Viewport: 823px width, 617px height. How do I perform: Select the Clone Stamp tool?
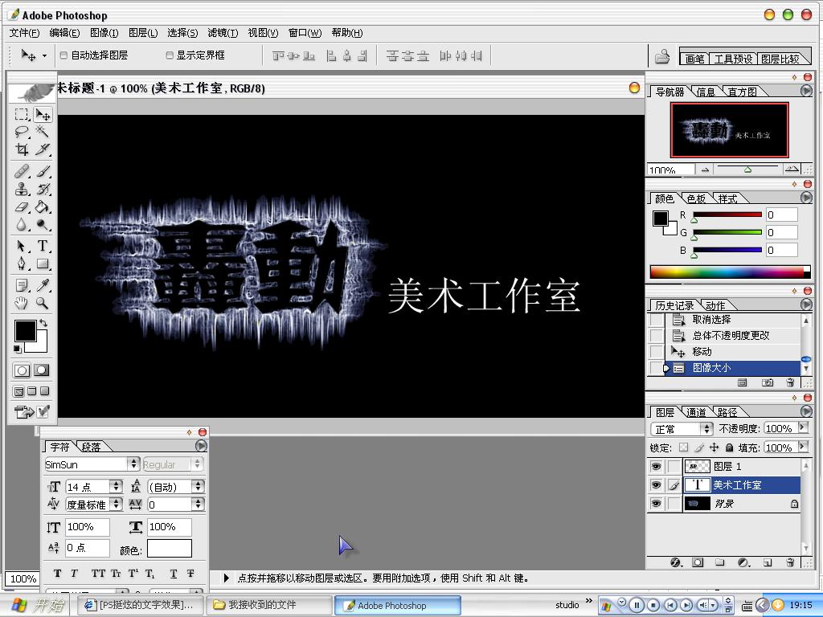(22, 189)
